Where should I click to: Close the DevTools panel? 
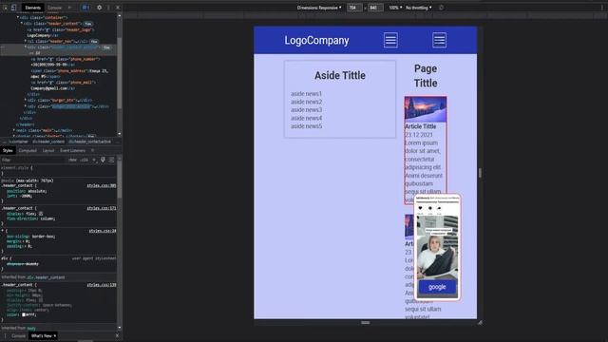coord(118,8)
